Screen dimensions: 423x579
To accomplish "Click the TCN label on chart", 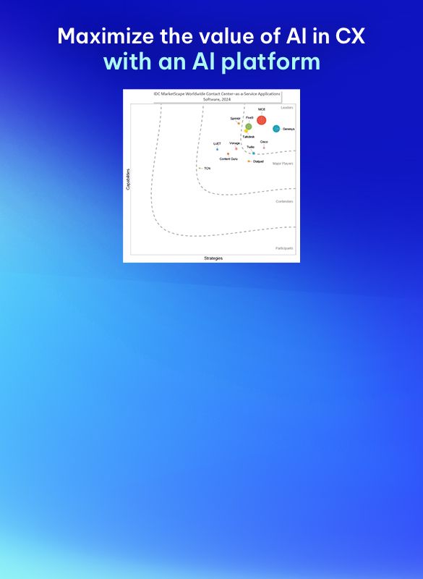I will pos(208,169).
